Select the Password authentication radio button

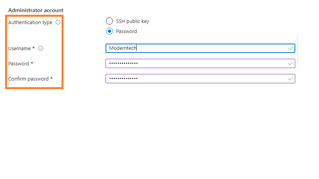pyautogui.click(x=109, y=32)
